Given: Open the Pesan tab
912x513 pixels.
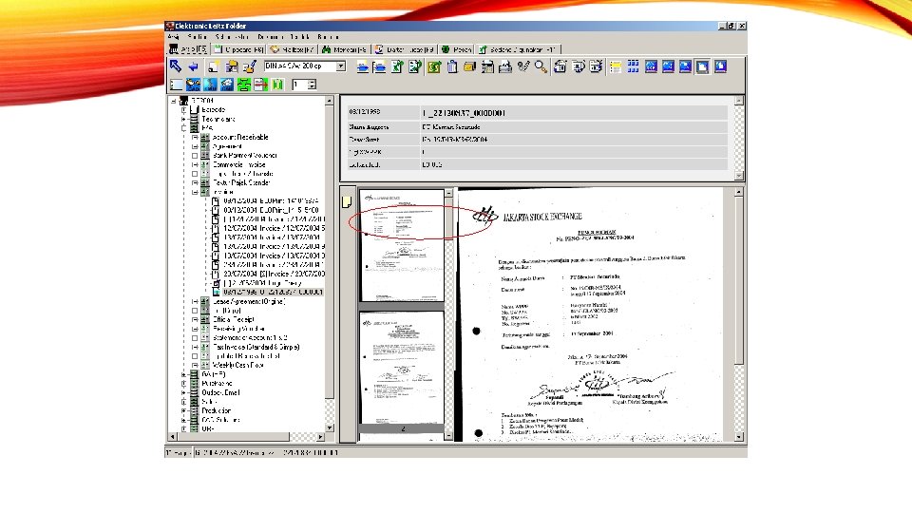Looking at the screenshot, I should [457, 50].
